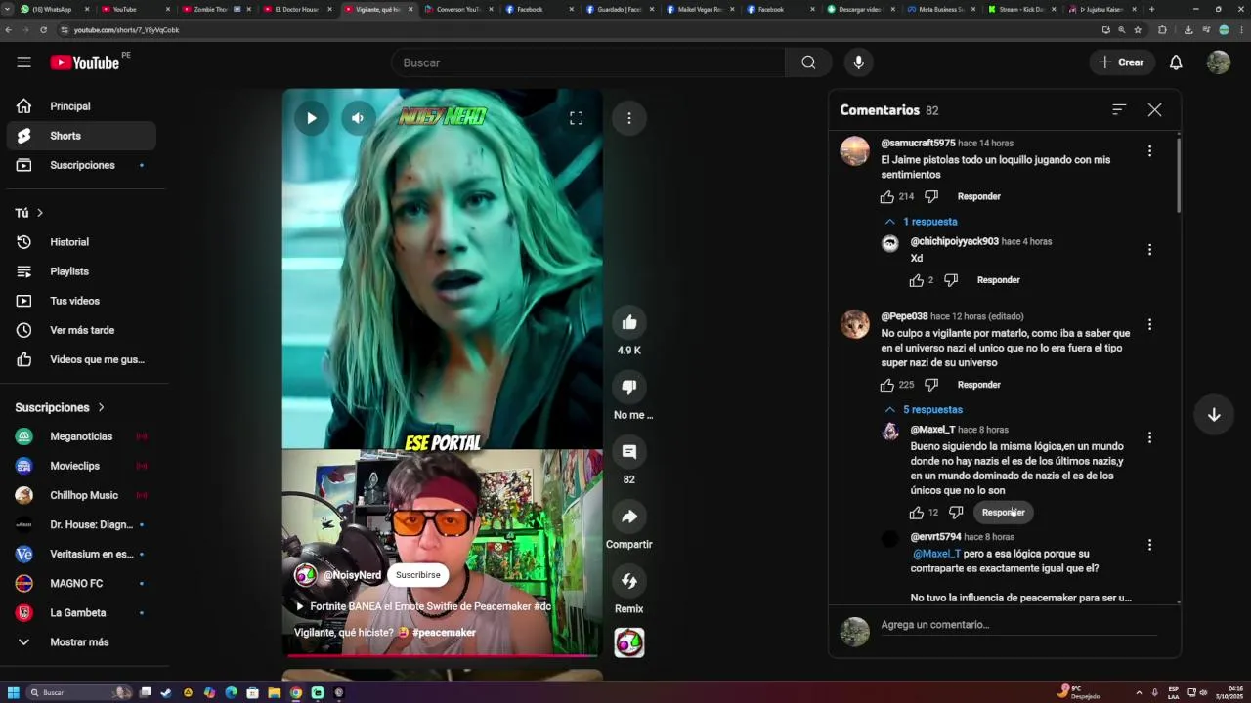
Task: Enter fullscreen on the Short
Action: (x=576, y=118)
